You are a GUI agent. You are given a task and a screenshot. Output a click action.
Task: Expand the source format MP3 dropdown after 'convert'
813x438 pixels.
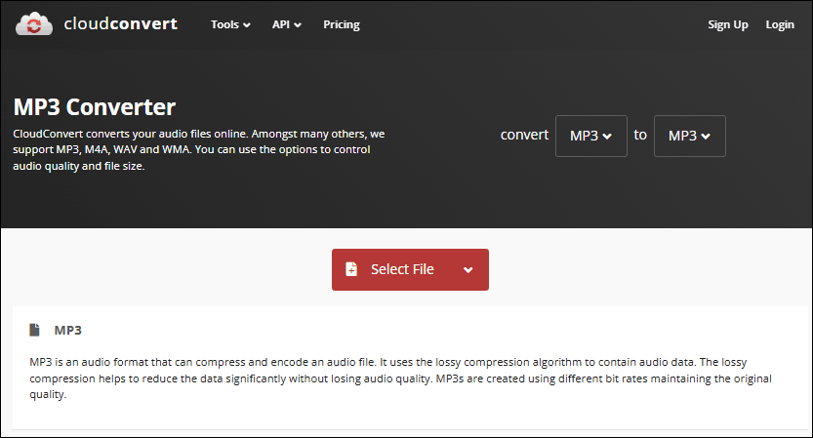[590, 136]
